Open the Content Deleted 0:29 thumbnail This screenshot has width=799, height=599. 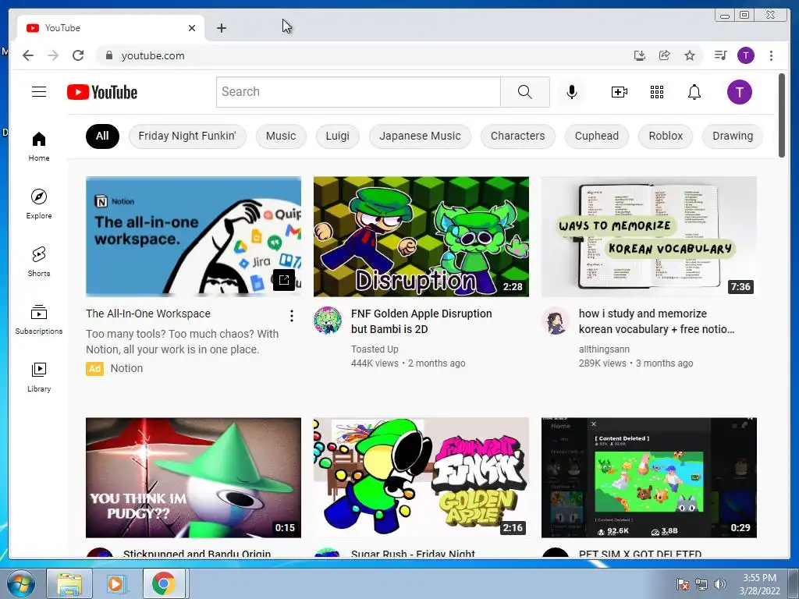click(x=648, y=477)
